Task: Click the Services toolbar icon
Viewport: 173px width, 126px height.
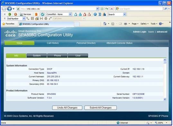Action: click(x=25, y=14)
